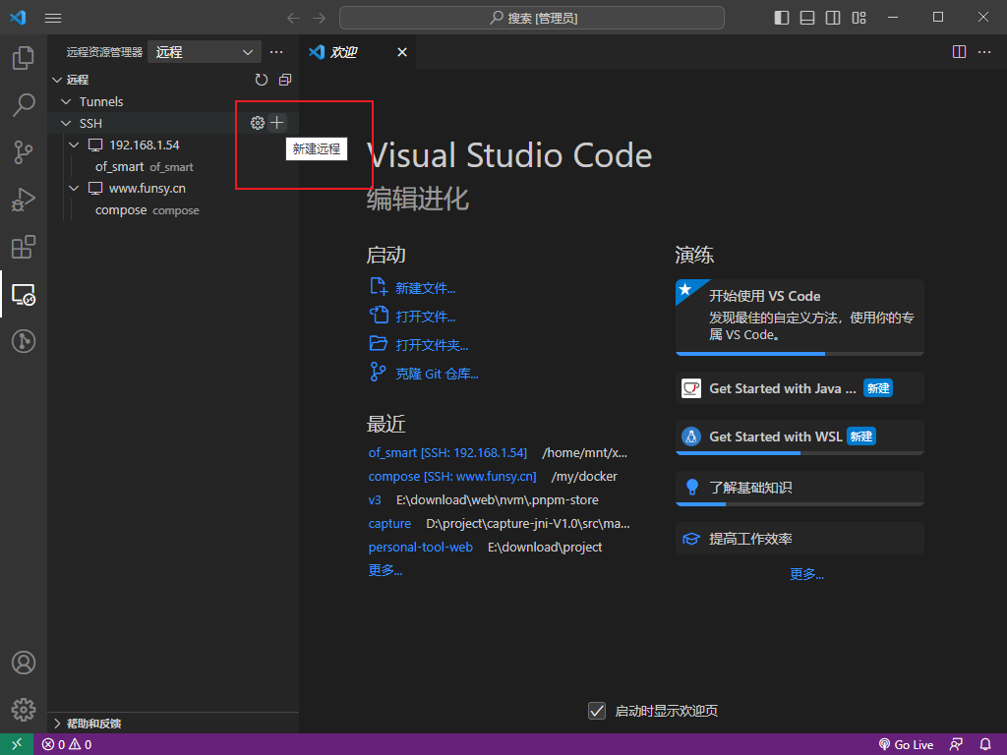
Task: Open Customize Layout icon
Action: (x=859, y=18)
